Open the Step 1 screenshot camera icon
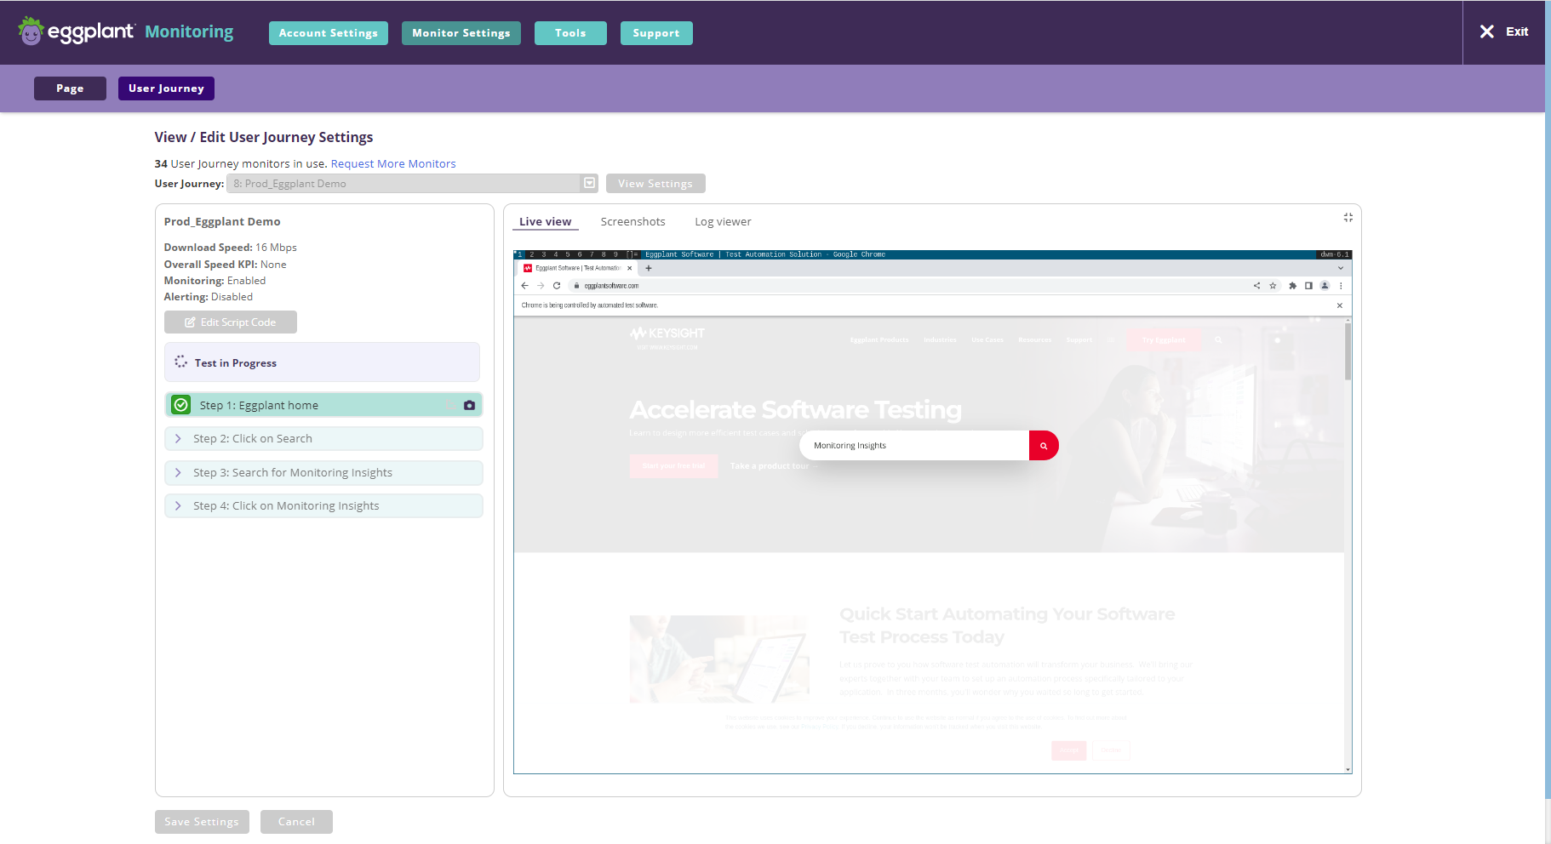The height and width of the screenshot is (844, 1551). (x=469, y=405)
